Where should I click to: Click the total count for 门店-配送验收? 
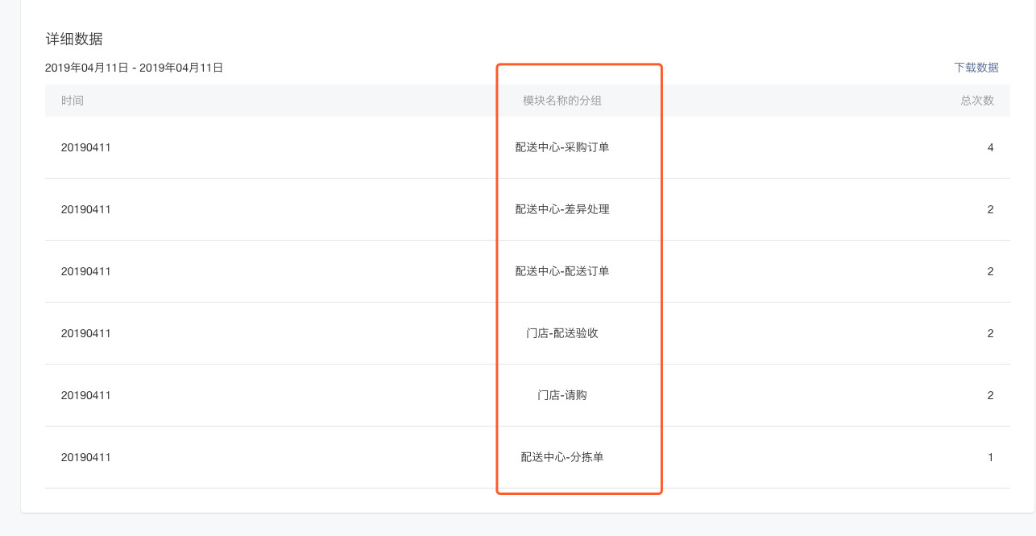pos(990,333)
